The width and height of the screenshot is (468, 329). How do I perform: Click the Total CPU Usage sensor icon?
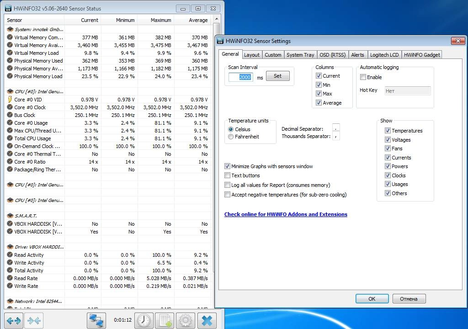pos(10,138)
